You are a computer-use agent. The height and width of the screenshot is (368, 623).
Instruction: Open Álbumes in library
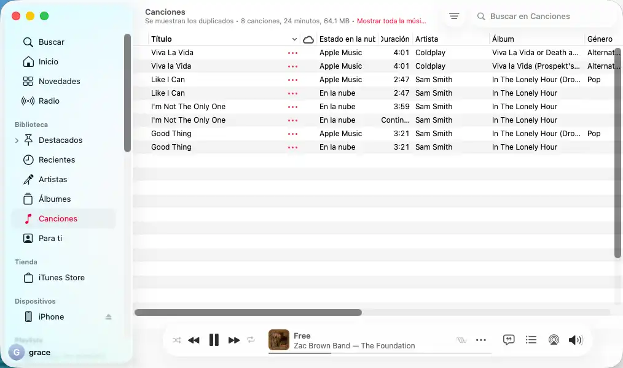tap(47, 199)
